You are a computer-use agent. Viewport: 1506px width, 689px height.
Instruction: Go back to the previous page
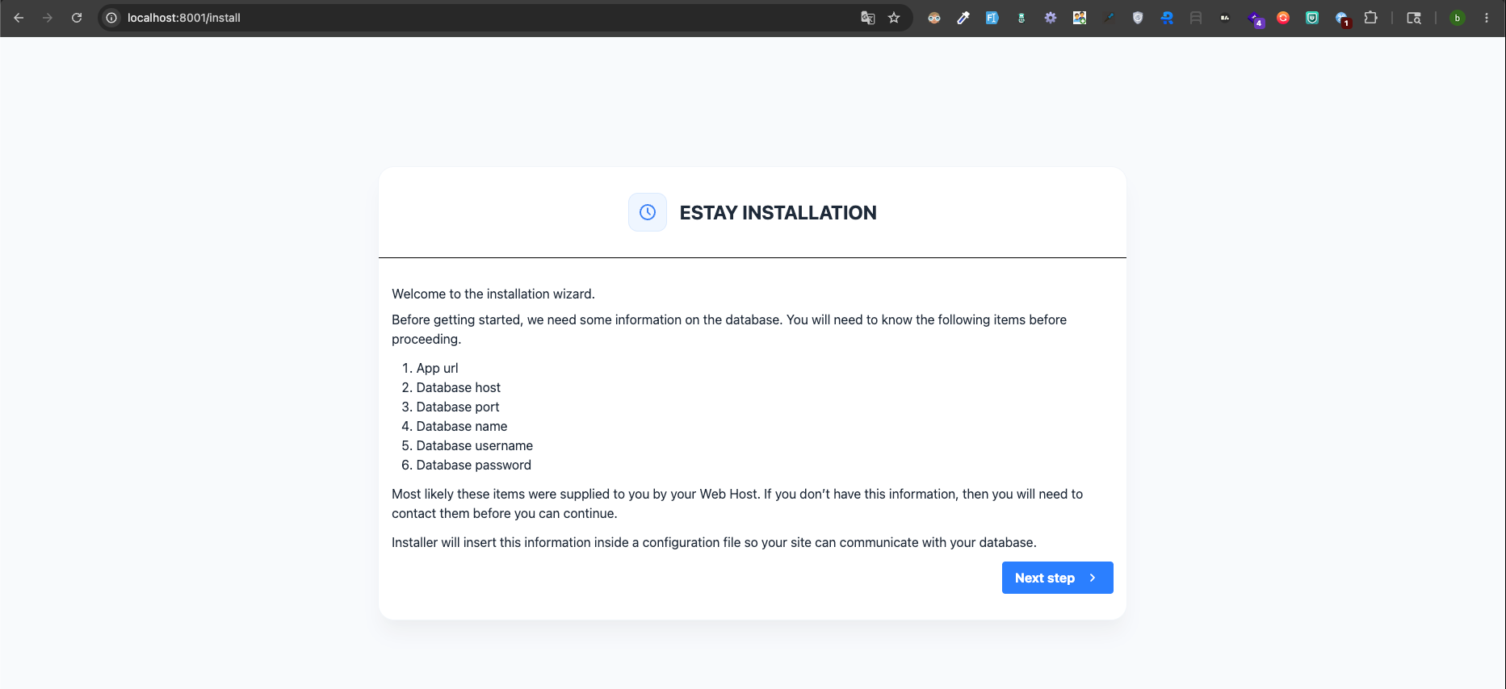click(19, 18)
